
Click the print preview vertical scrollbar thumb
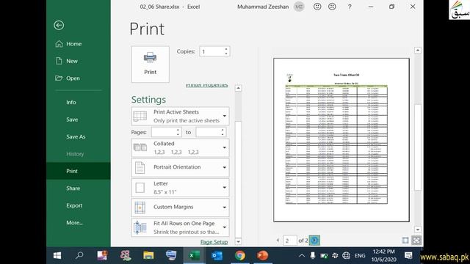coord(418,147)
